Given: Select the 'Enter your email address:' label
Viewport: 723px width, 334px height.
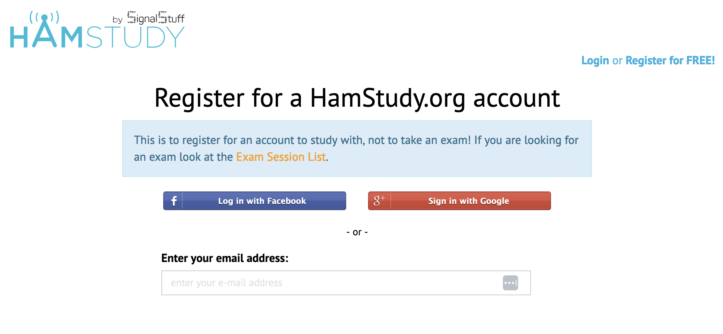Looking at the screenshot, I should (x=225, y=258).
